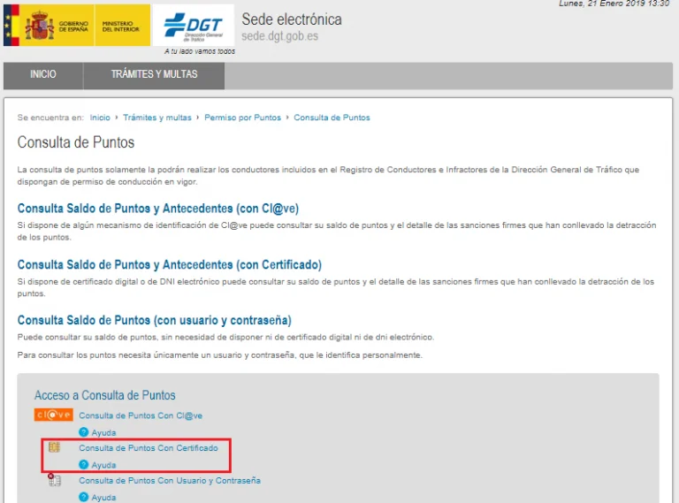Click the Acceso a Consulta de Puntos heading
Viewport: 679px width, 503px height.
(105, 395)
